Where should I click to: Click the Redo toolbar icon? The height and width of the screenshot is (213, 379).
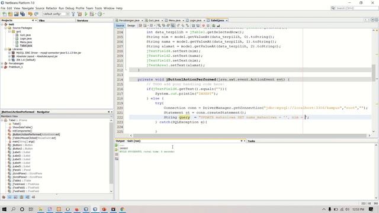[x=36, y=14]
